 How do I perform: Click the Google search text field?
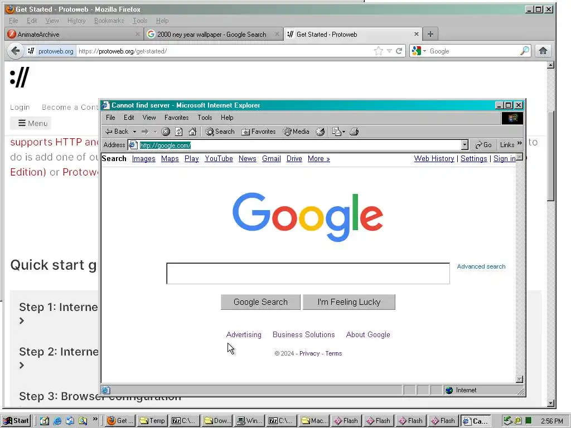click(308, 273)
